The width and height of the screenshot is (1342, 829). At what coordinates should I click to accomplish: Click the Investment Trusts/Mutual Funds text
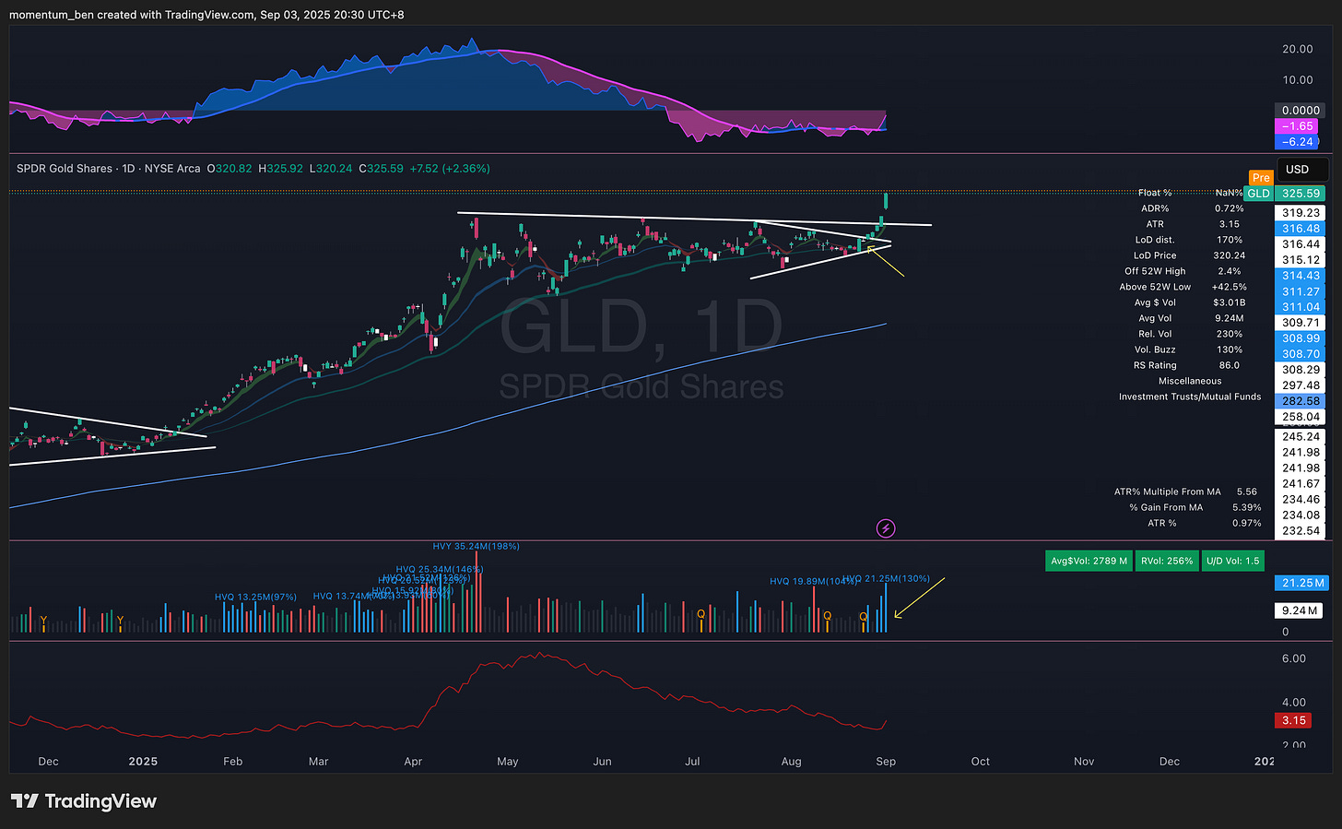click(1190, 397)
